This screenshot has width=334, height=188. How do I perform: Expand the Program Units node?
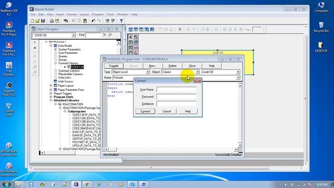pyautogui.click(x=51, y=97)
